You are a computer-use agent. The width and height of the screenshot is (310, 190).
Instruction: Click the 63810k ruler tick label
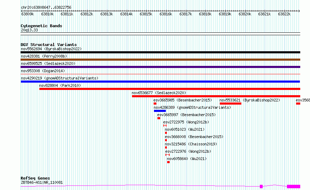(47, 14)
